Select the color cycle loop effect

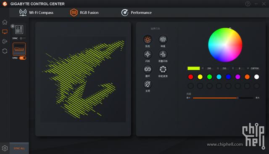click(148, 69)
